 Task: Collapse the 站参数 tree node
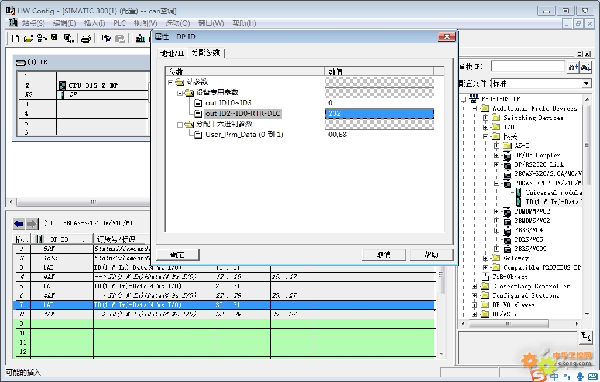tap(171, 82)
